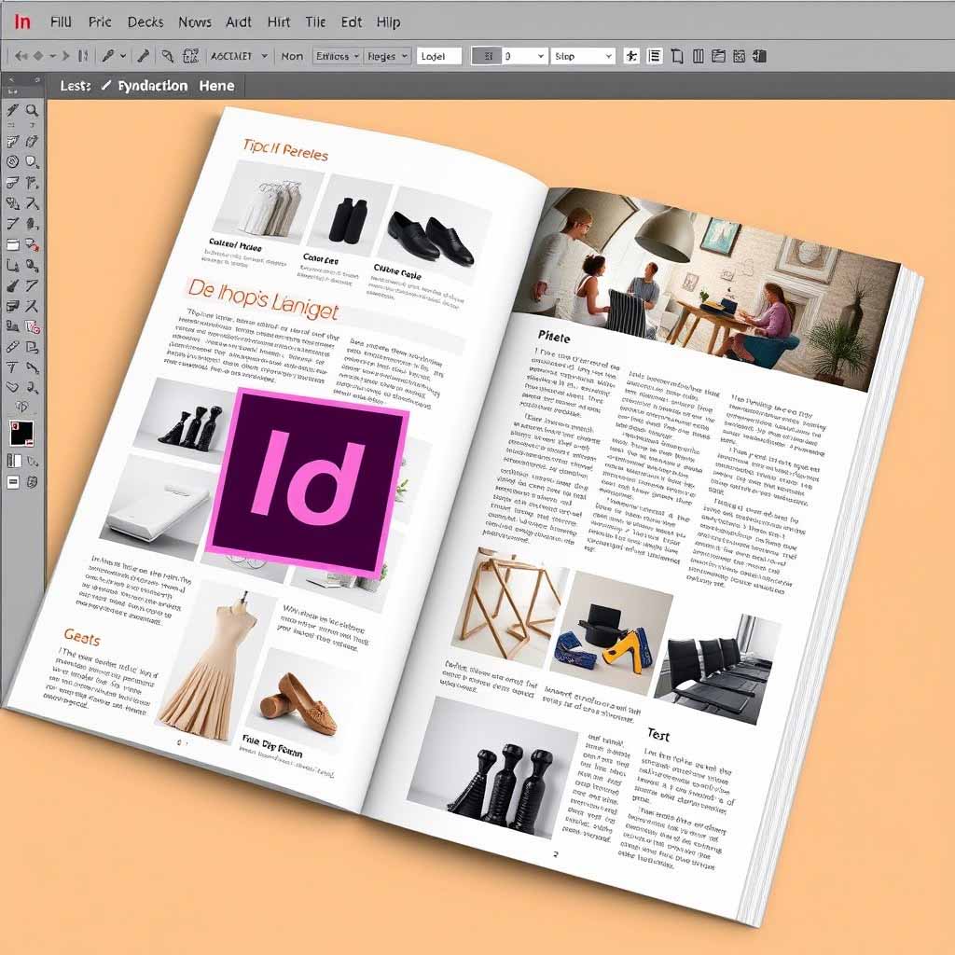Open the Fleges dropdown

coord(387,56)
